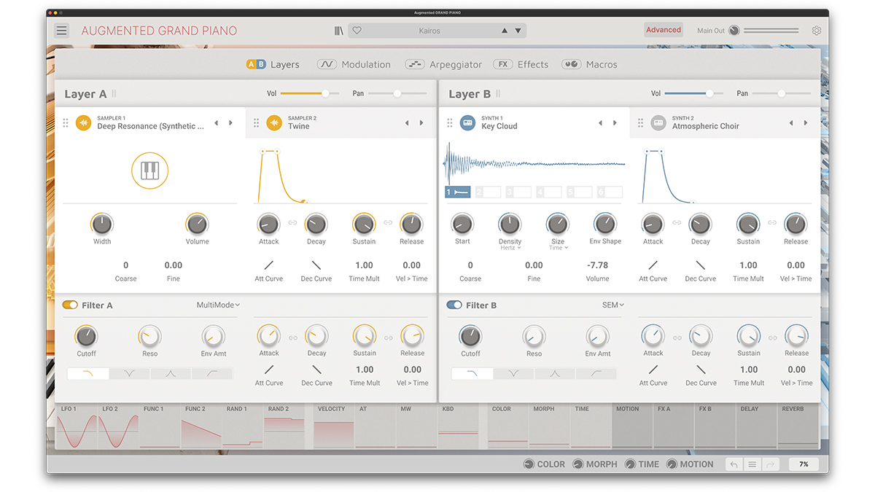This screenshot has width=875, height=492.
Task: Go to next preset with up arrow
Action: pos(504,31)
